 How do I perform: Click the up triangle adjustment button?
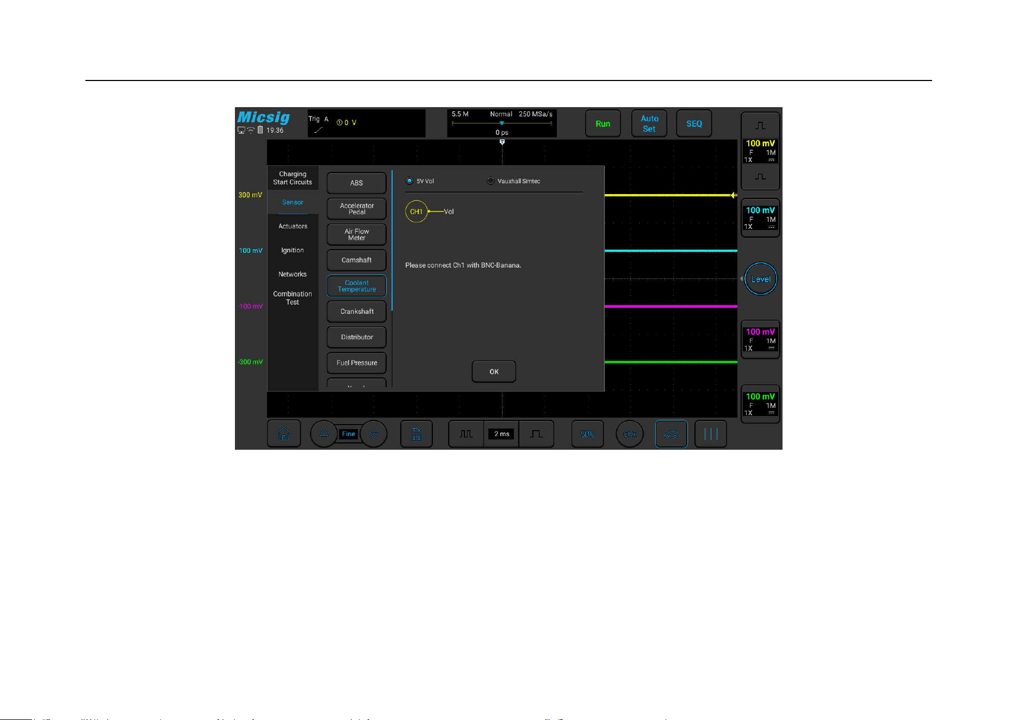324,434
